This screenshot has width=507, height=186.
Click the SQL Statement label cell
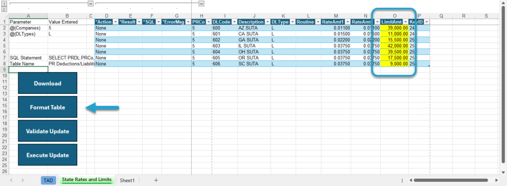[28, 58]
